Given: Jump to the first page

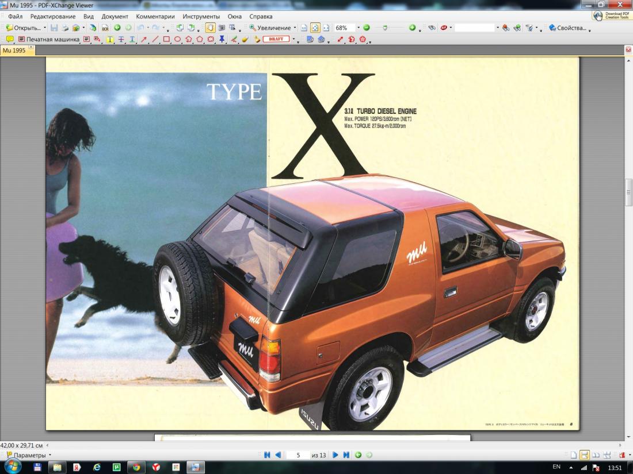Looking at the screenshot, I should 267,455.
